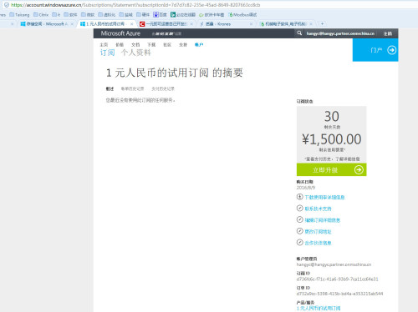The image size is (418, 312).
Task: Click the 注销 sign-out link in header
Action: click(388, 33)
